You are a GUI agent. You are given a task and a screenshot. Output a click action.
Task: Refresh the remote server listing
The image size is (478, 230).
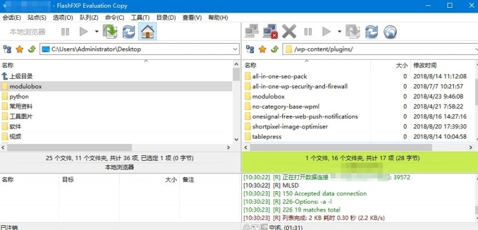click(x=372, y=32)
